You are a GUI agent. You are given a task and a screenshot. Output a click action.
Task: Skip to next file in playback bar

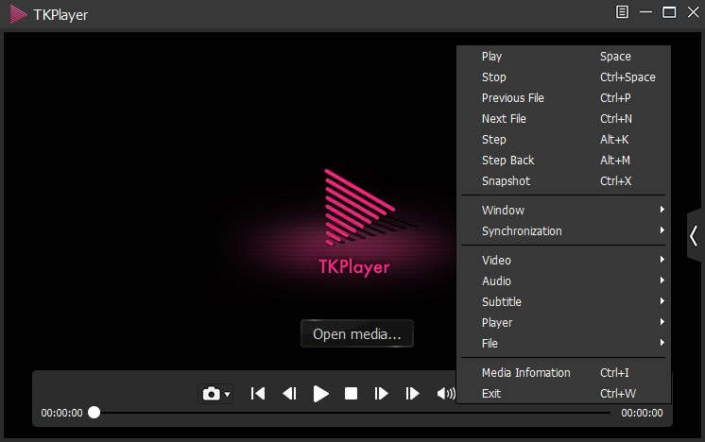click(412, 394)
